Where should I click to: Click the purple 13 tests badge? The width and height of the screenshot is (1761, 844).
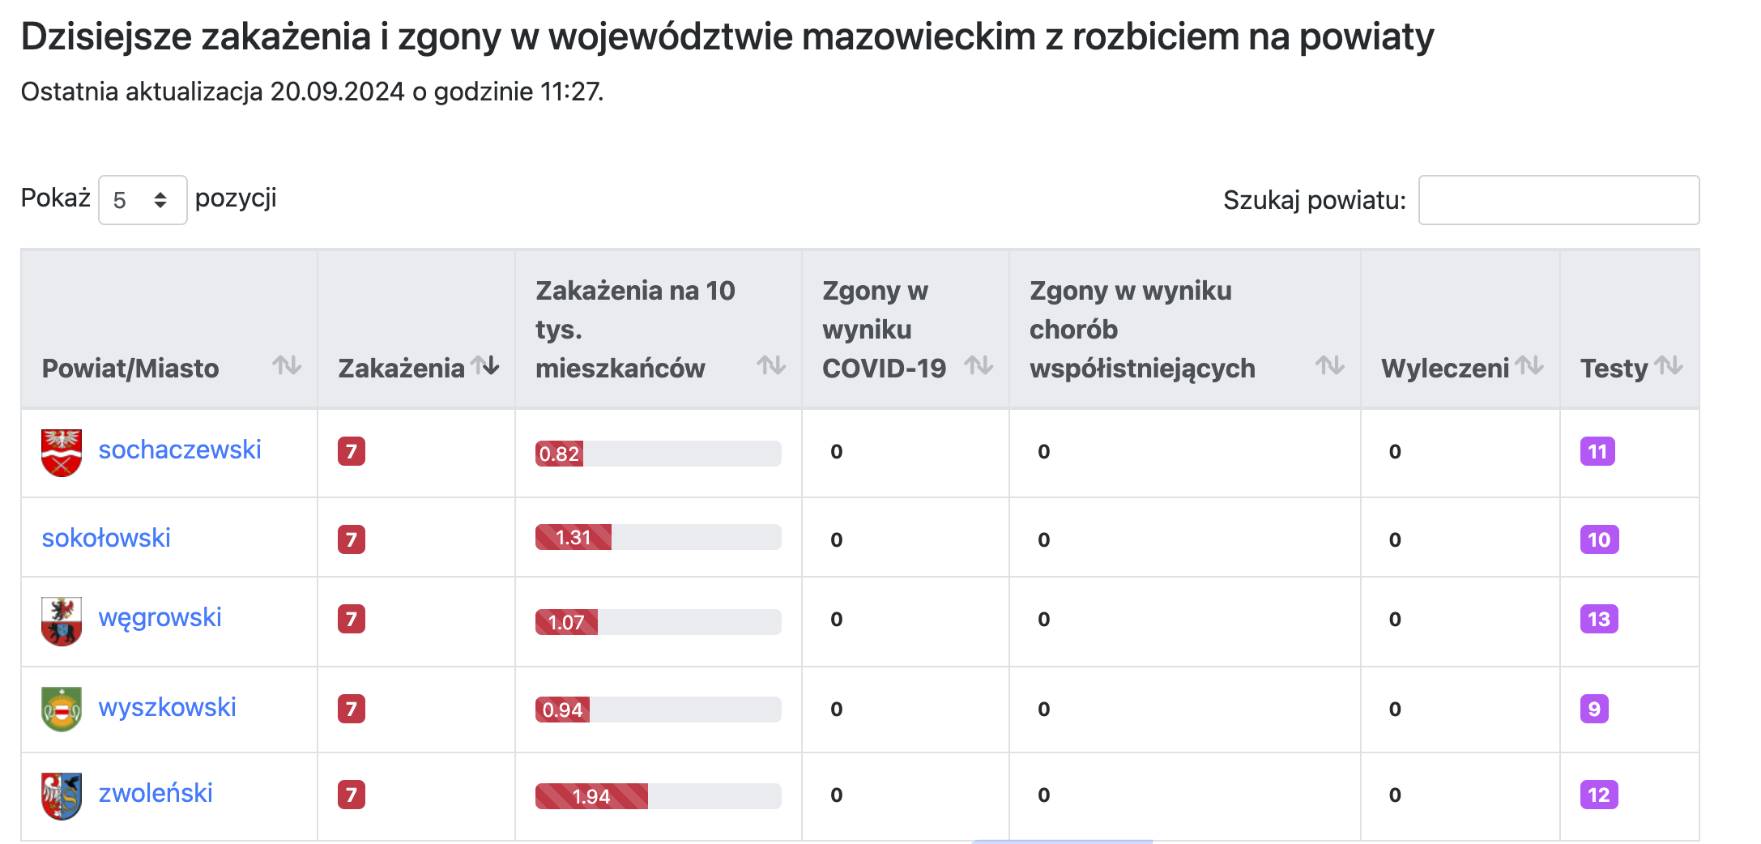pos(1599,620)
